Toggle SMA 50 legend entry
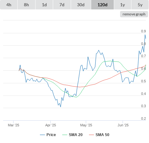This screenshot has height=143, width=149. click(x=102, y=135)
